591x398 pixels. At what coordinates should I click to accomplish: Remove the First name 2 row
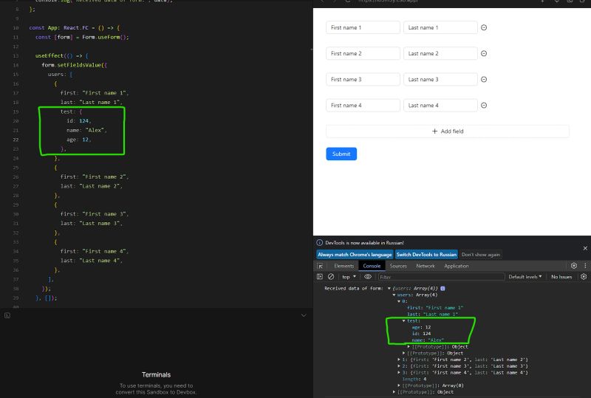click(x=484, y=53)
